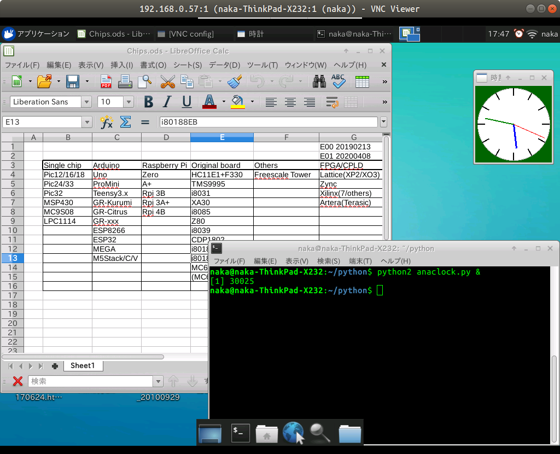Switch to [VNC config] taskbar button
Image resolution: width=560 pixels, height=454 pixels.
pyautogui.click(x=191, y=34)
